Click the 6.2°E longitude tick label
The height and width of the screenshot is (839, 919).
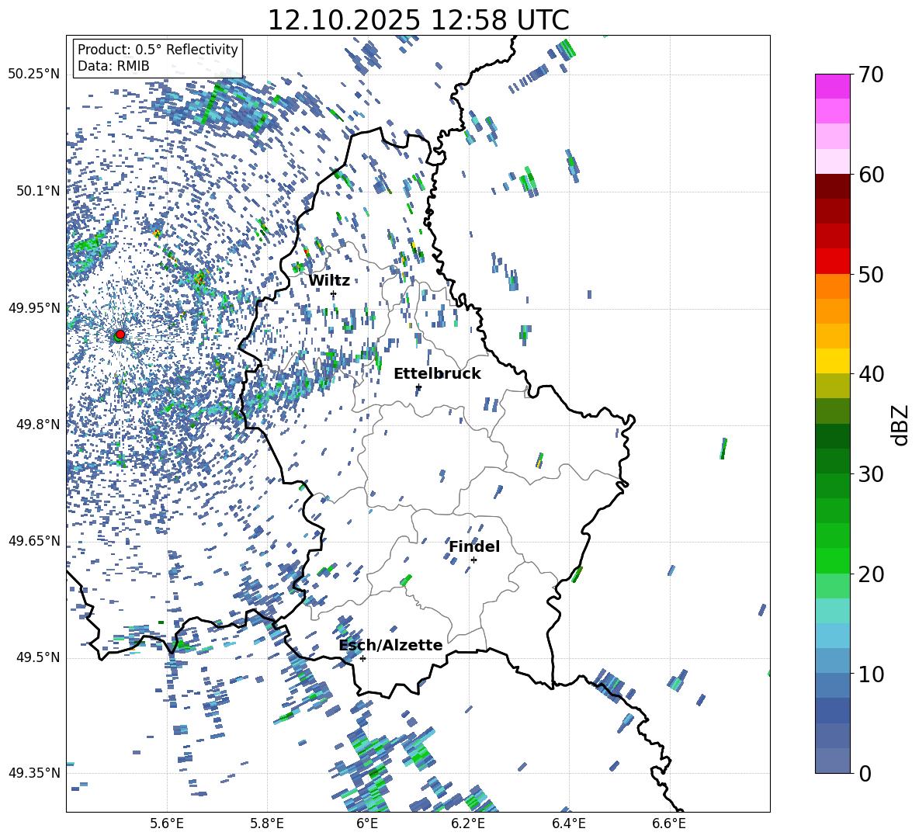468,822
